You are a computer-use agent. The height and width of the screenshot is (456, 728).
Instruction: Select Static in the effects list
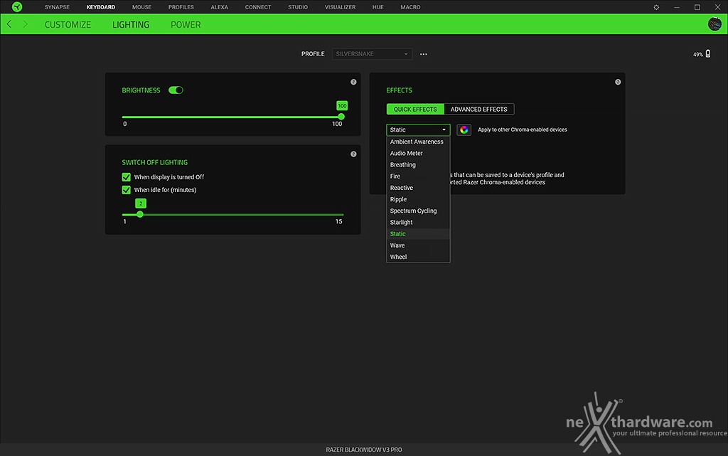click(x=418, y=234)
